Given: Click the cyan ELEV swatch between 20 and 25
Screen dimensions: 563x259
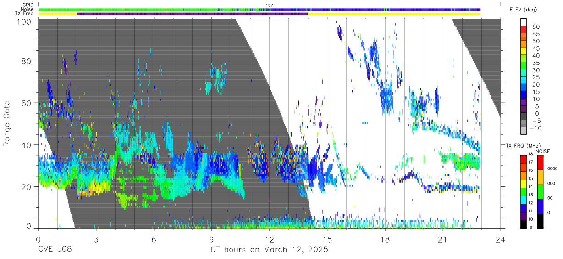Looking at the screenshot, I should coord(524,81).
